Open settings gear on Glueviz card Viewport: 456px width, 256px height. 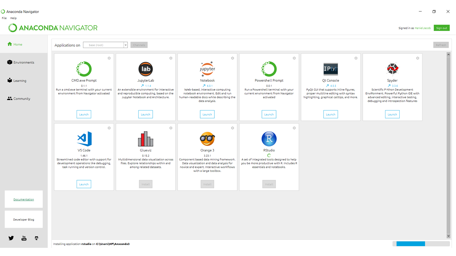coord(171,128)
